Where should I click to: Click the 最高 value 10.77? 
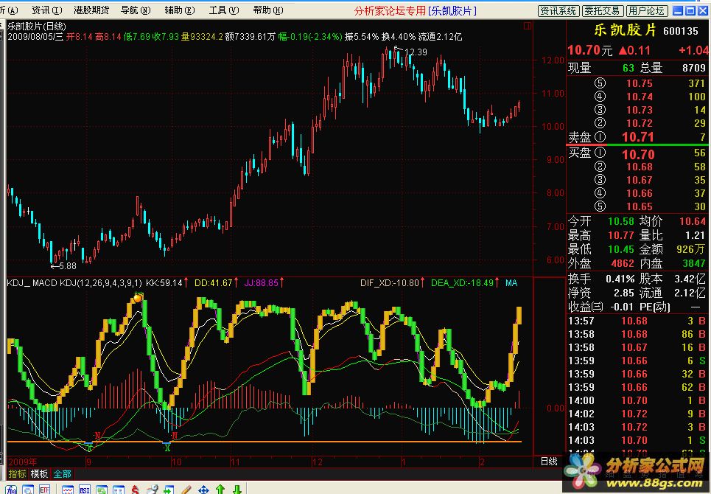(x=621, y=235)
